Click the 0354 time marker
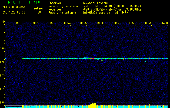The width and height of the screenshot is (170, 108). tap(67, 23)
